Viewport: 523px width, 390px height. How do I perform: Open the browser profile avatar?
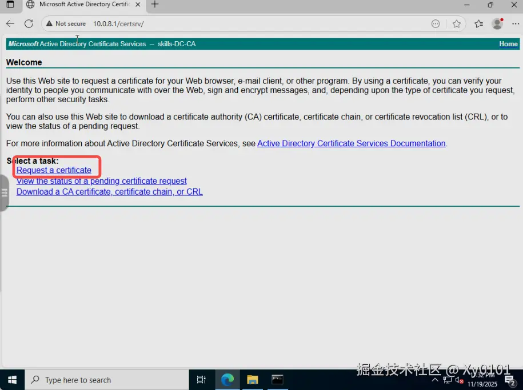coord(497,23)
